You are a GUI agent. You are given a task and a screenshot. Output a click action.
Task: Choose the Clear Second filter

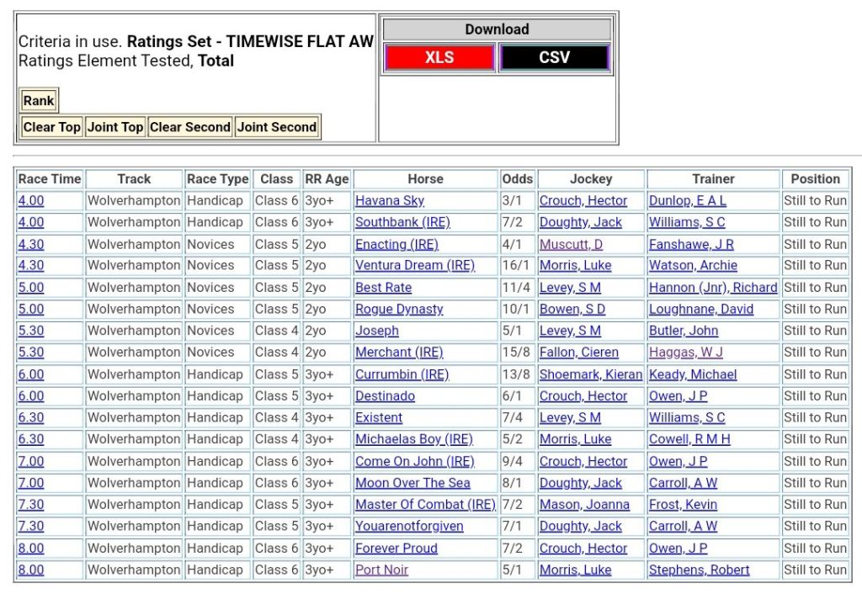coord(189,127)
